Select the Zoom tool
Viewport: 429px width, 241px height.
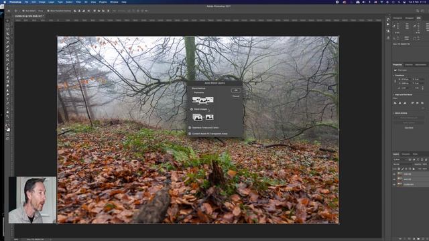[x=8, y=116]
